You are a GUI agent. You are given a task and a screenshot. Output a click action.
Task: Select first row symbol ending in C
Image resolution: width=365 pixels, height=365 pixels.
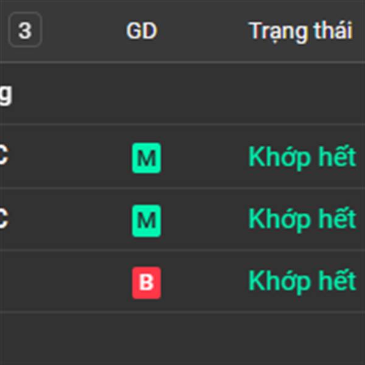point(3,157)
